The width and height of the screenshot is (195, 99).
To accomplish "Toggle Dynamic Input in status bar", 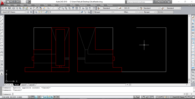I will click(x=52, y=97).
